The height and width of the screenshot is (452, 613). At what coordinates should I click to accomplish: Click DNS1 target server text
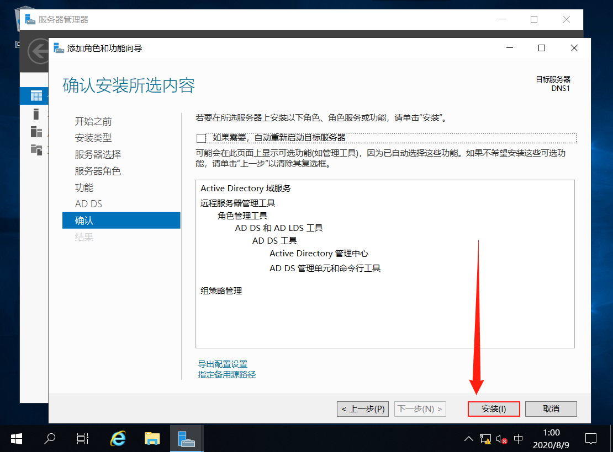[x=561, y=89]
